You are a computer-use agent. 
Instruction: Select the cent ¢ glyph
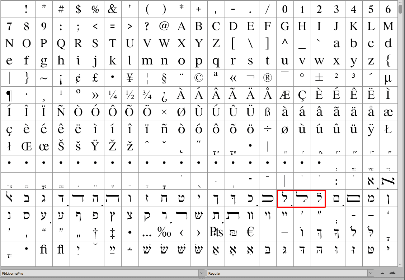tap(78, 78)
